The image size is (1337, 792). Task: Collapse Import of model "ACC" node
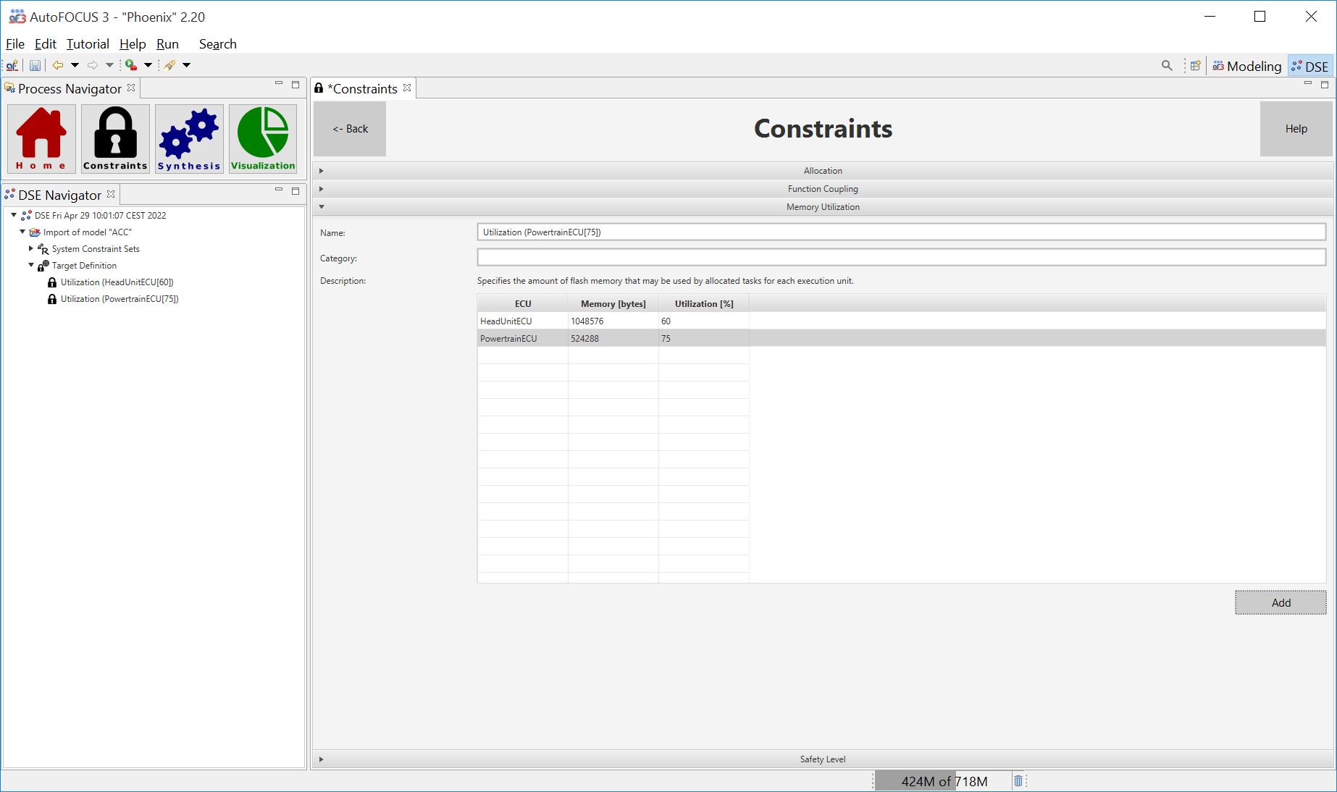click(22, 232)
